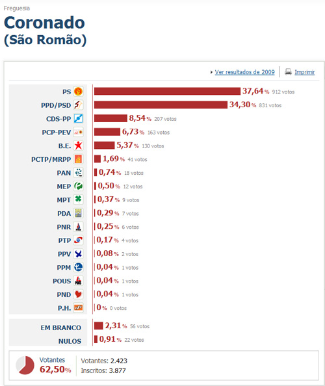Click the PND red heart logo
Screen dimensions: 325x386
pos(78,294)
